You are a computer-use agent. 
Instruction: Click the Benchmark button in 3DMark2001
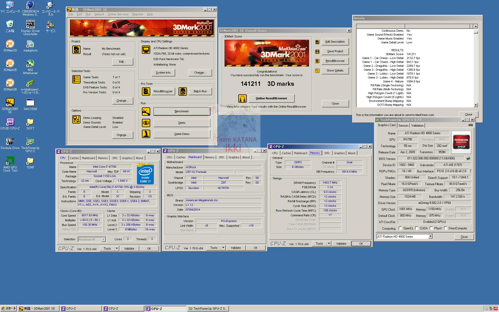coord(182,111)
